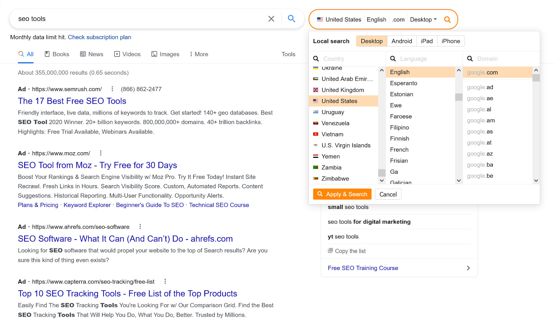Switch local search device to iPhone
The image size is (554, 326).
451,41
